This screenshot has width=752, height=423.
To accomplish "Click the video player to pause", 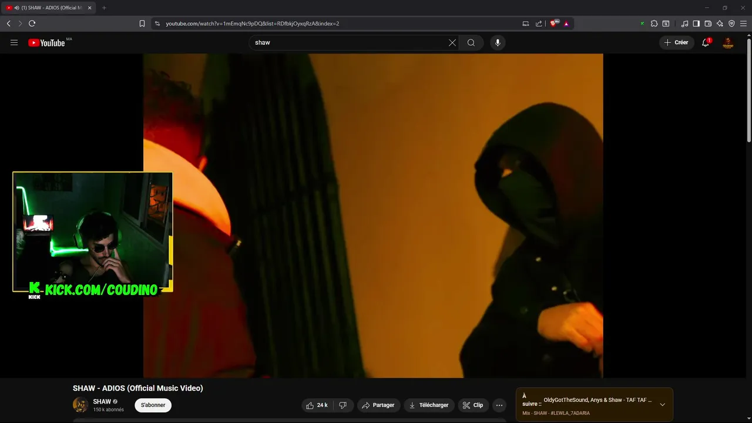I will coord(373,216).
